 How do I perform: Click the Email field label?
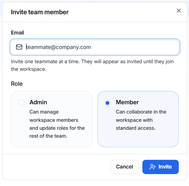coord(18,32)
